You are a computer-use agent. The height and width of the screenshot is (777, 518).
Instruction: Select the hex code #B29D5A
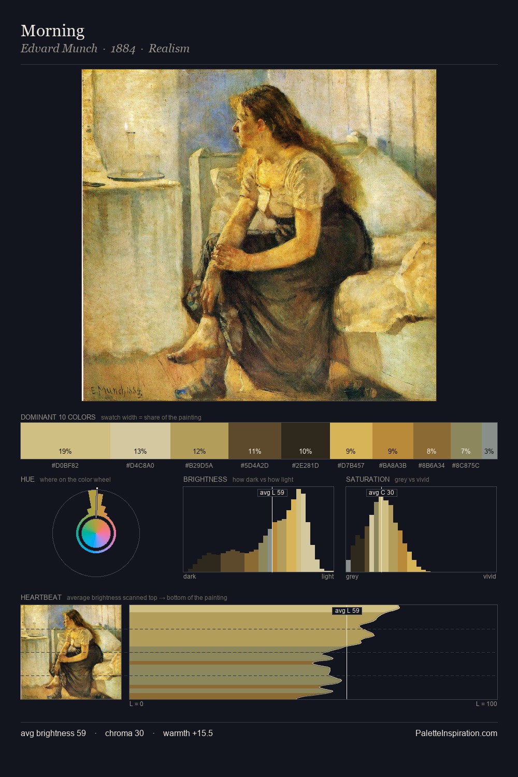click(x=199, y=466)
